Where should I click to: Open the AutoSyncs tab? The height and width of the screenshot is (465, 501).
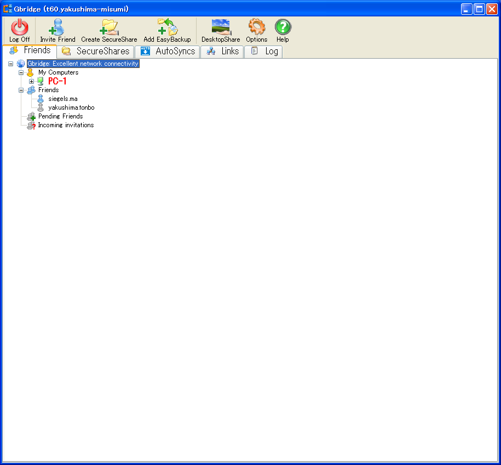pos(168,51)
